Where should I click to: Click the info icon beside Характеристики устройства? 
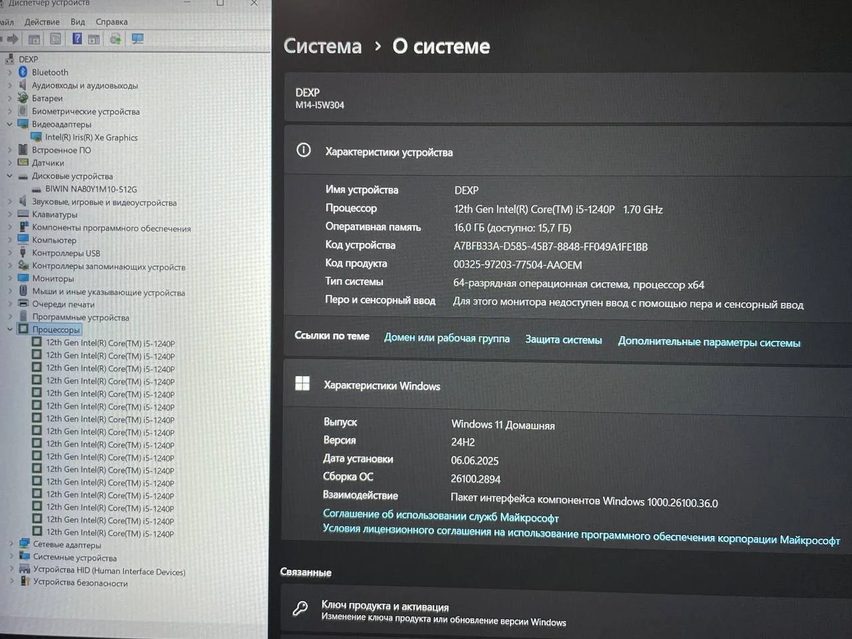click(304, 150)
